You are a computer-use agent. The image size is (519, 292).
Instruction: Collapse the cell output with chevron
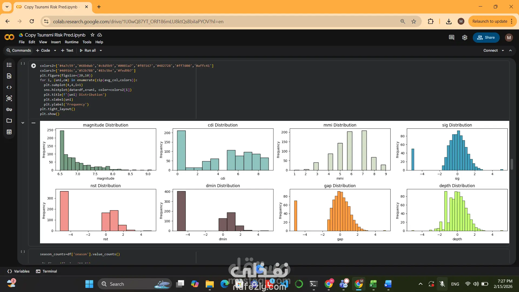pos(23,123)
